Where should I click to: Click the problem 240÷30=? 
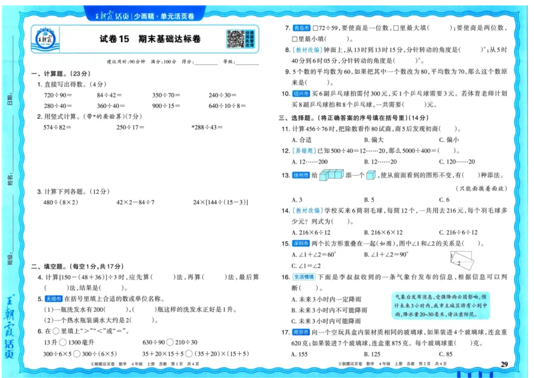(222, 95)
